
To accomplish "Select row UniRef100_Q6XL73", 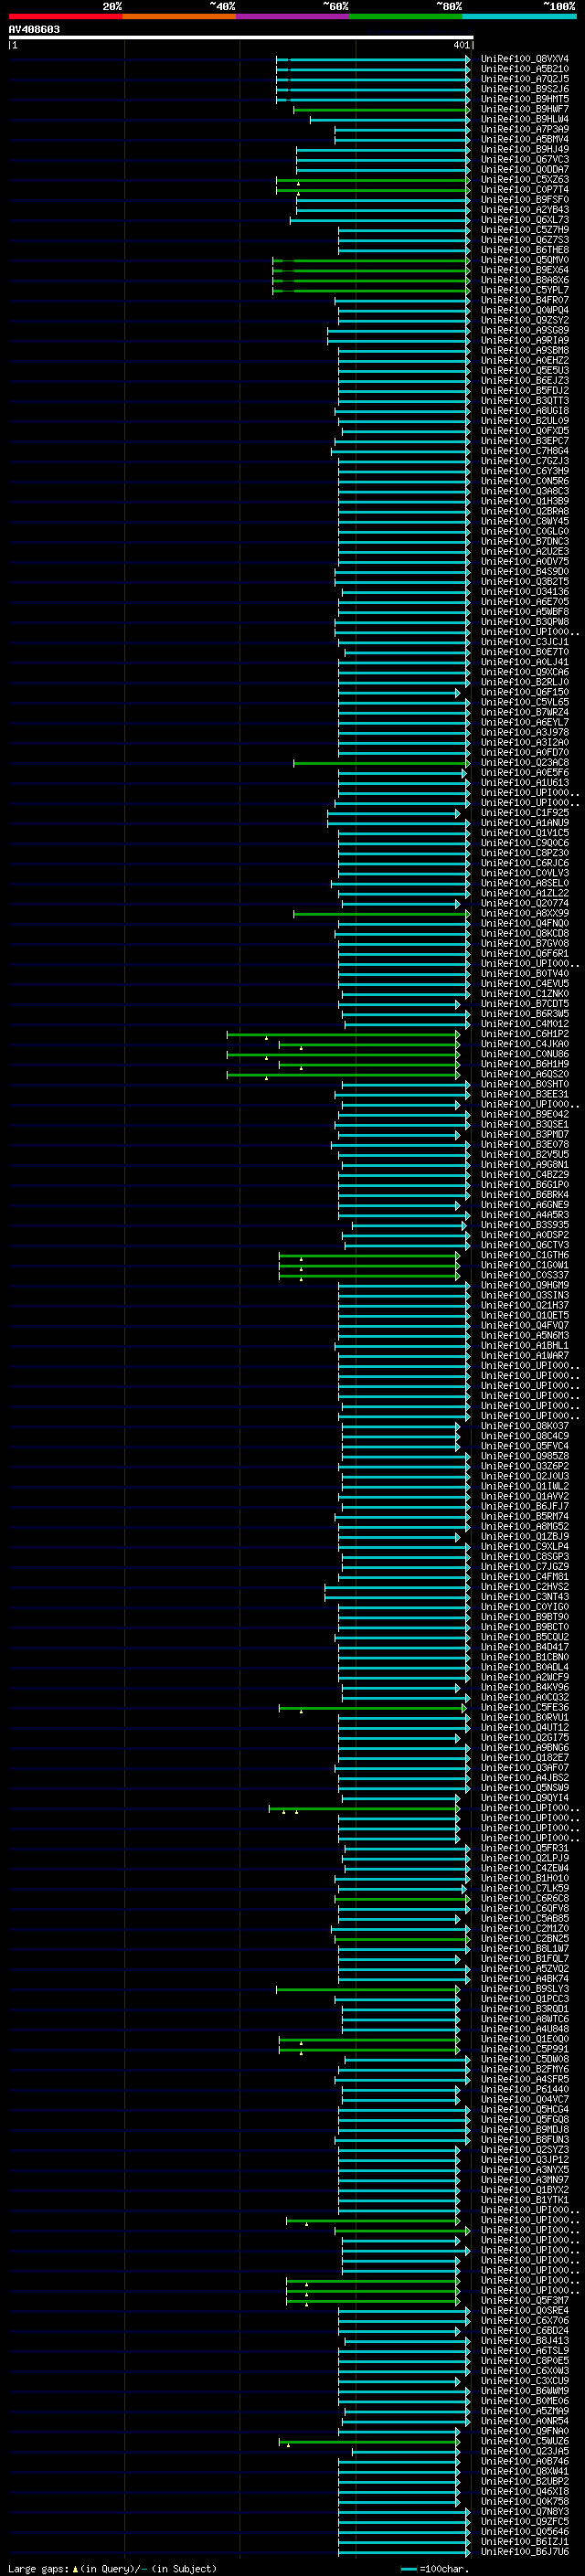I will point(524,220).
